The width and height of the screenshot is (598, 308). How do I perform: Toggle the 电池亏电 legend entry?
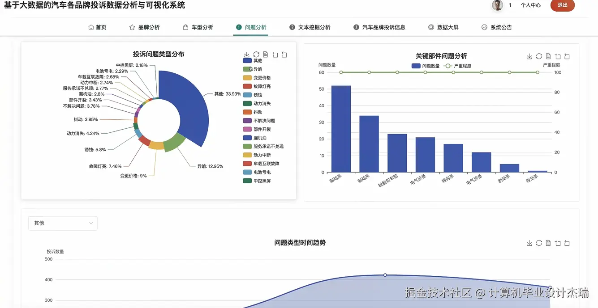[x=257, y=172]
